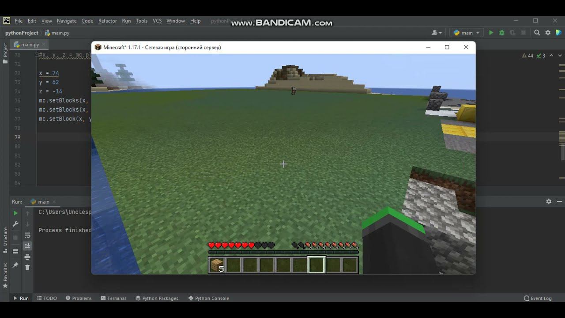Click restore layout icon in Run panel
Viewport: 565px width, 318px height.
(x=15, y=251)
